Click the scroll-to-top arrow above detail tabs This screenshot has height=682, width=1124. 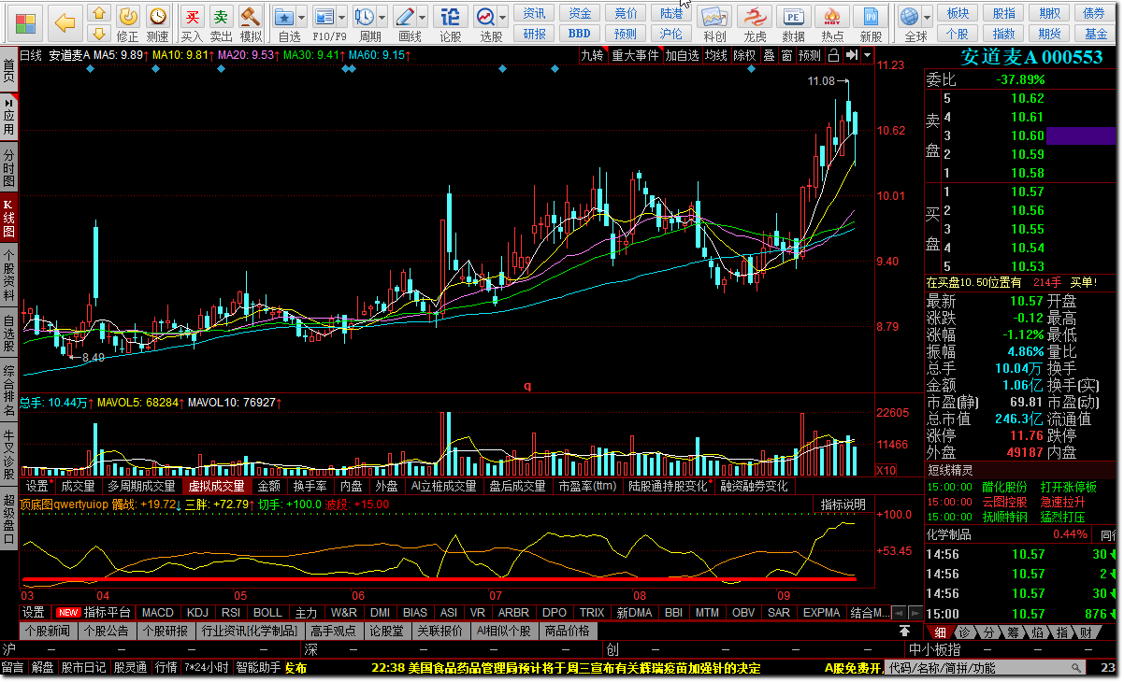[905, 632]
